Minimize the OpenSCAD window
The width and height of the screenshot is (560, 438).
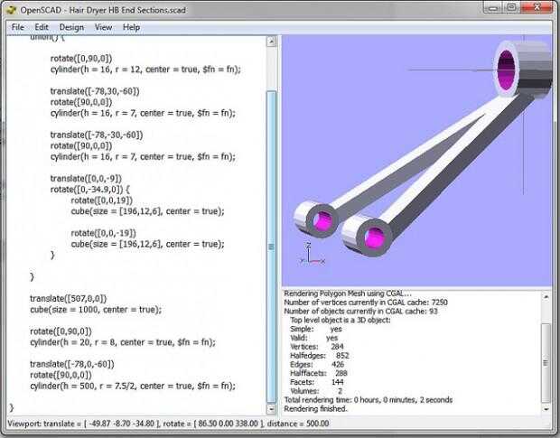[x=493, y=8]
